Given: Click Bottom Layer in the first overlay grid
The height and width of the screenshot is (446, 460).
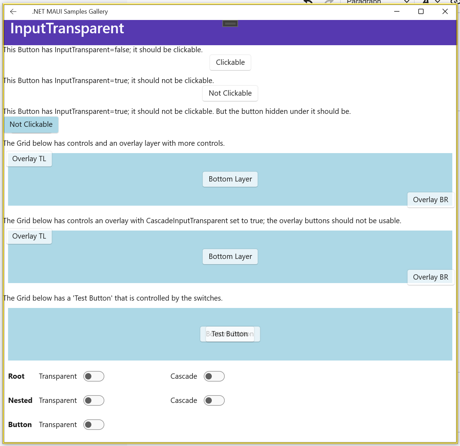Looking at the screenshot, I should [230, 179].
